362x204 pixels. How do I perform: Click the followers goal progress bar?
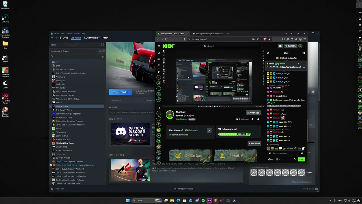(x=234, y=134)
